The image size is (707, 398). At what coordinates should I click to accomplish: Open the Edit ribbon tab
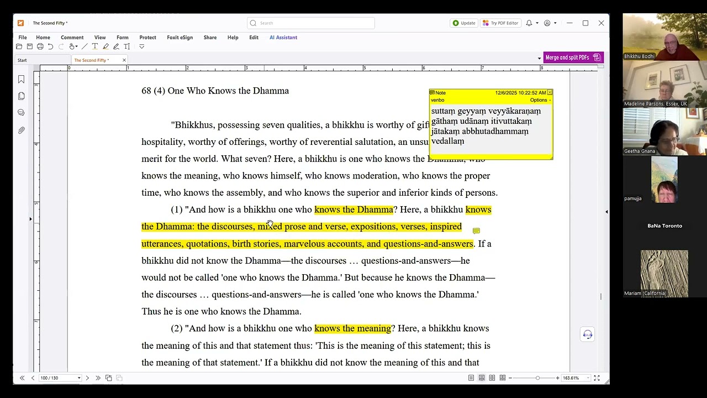[254, 38]
